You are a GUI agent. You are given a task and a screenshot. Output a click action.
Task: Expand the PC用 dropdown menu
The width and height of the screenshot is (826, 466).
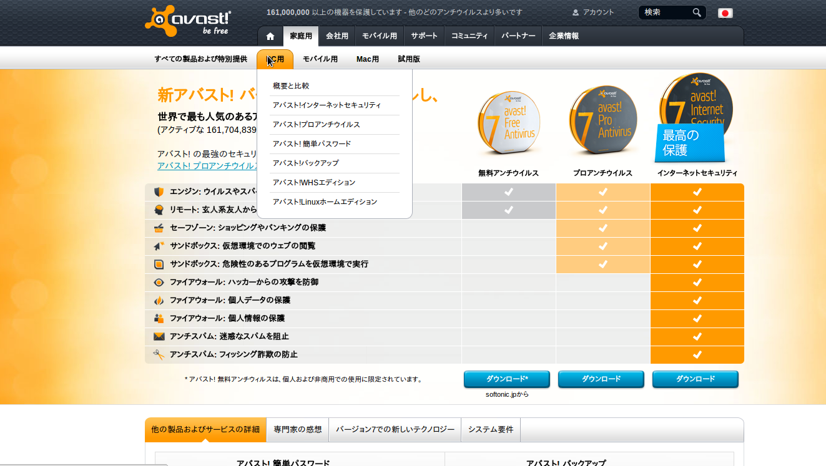[275, 59]
